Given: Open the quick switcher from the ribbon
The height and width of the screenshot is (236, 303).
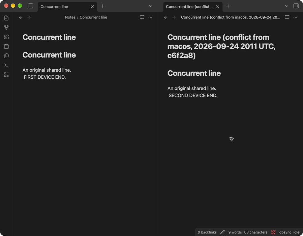Looking at the screenshot, I should click(6, 18).
